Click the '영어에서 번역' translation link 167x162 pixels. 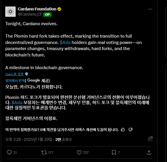coord(15,81)
